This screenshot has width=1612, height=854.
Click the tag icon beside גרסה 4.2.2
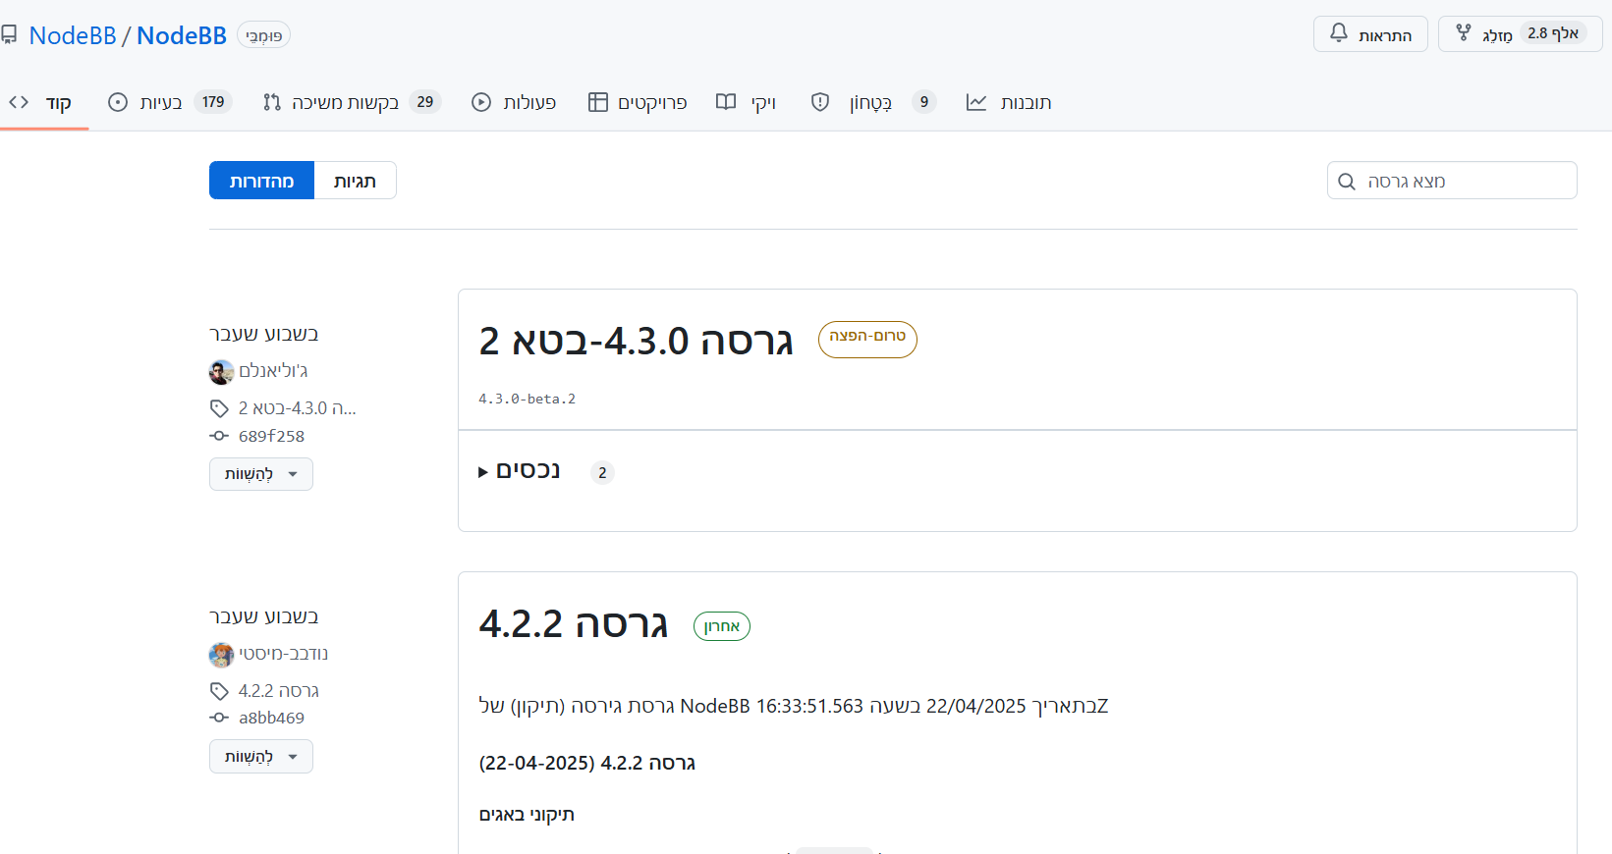pyautogui.click(x=219, y=691)
